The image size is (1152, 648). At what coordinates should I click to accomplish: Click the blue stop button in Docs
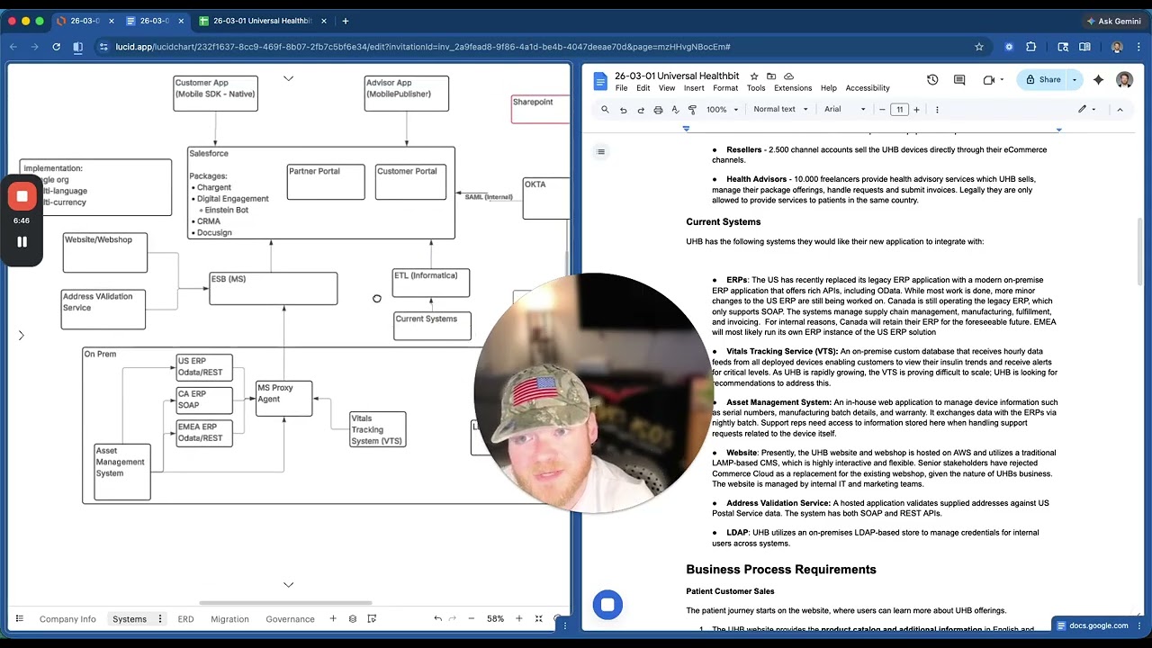pos(607,605)
